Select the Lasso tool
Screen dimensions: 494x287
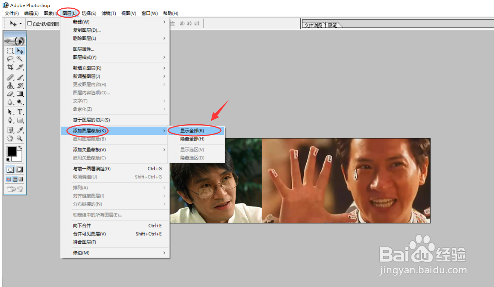click(10, 59)
